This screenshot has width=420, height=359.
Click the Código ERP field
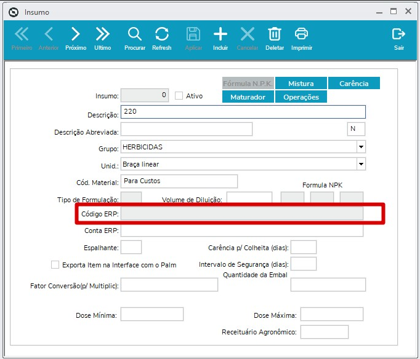[x=242, y=213]
